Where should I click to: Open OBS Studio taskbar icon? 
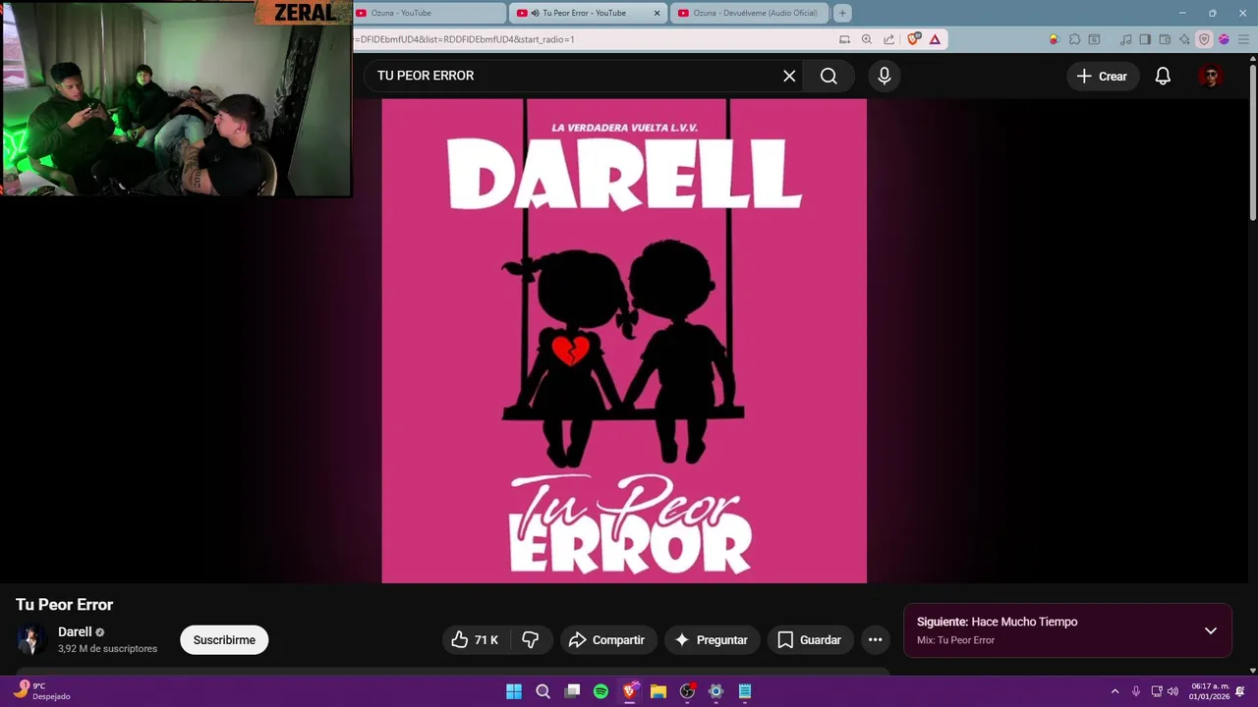(687, 691)
